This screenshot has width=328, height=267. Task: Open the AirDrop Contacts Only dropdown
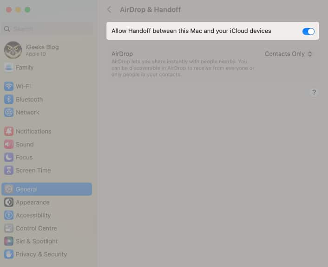pyautogui.click(x=288, y=54)
